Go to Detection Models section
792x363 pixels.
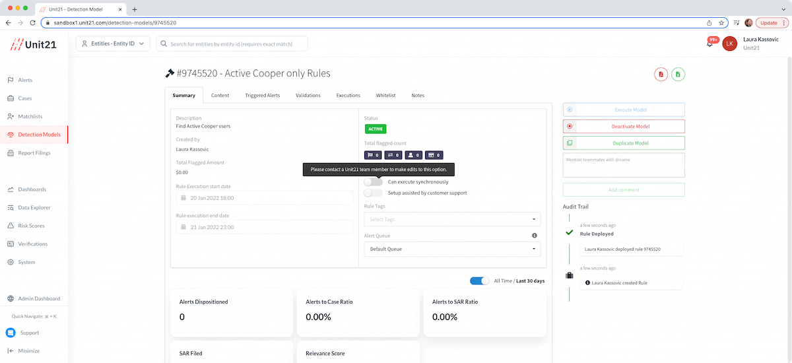(x=39, y=135)
